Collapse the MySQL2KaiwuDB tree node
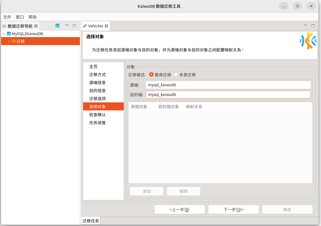The height and width of the screenshot is (226, 321). (x=4, y=34)
